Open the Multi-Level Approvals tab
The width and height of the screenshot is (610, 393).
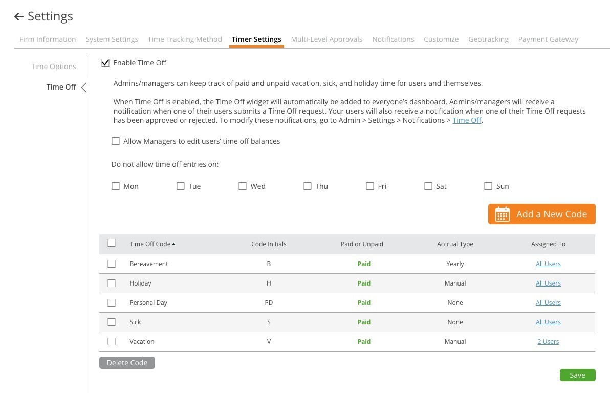(x=327, y=39)
